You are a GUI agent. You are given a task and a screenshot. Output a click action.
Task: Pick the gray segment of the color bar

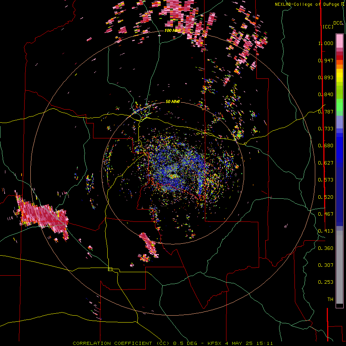[339, 267]
